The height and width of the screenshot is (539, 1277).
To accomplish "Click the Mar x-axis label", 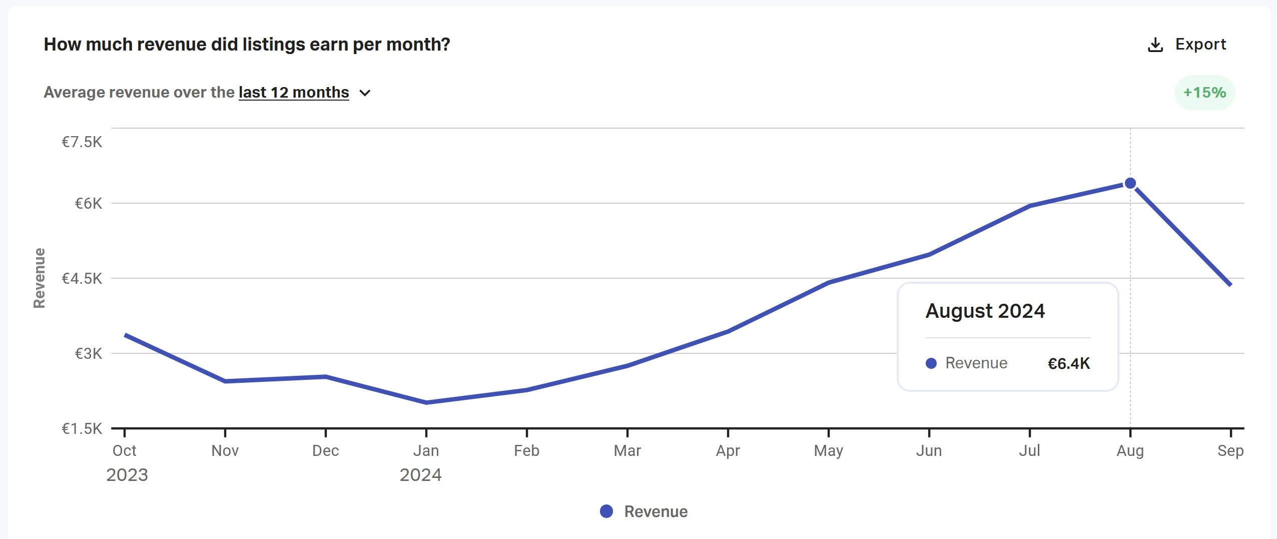I will (x=627, y=450).
